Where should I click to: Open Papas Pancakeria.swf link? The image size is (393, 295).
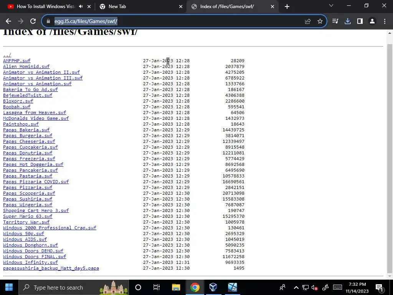[30, 170]
